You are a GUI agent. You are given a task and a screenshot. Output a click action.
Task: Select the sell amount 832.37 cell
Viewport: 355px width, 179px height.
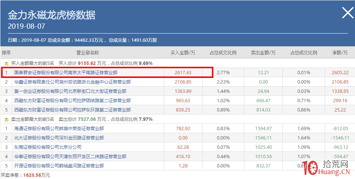pos(263,166)
